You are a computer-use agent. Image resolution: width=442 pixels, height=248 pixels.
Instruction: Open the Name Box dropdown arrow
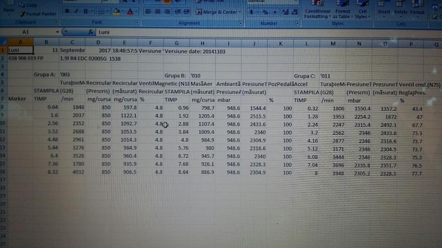(57, 32)
